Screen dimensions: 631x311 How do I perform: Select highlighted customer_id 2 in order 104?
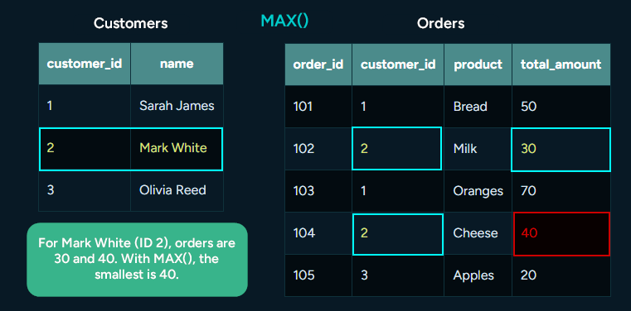click(x=398, y=234)
